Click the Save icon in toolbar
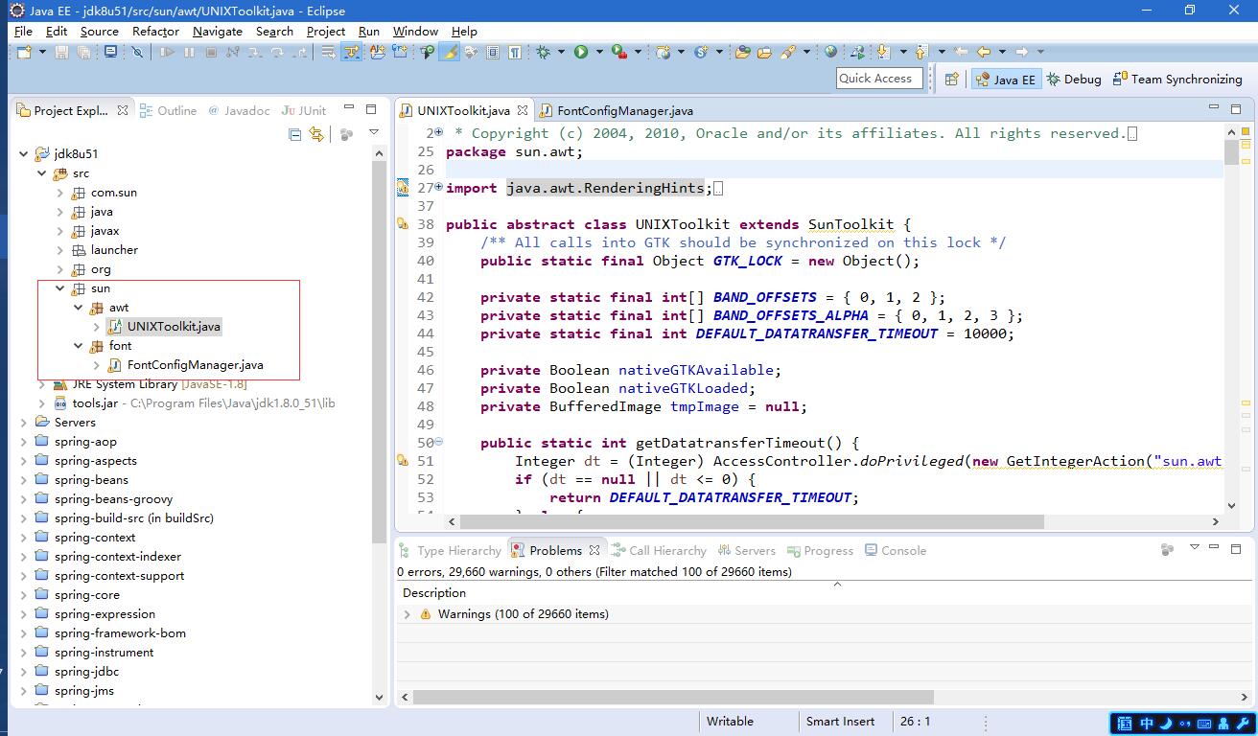The width and height of the screenshot is (1258, 736). pyautogui.click(x=61, y=52)
